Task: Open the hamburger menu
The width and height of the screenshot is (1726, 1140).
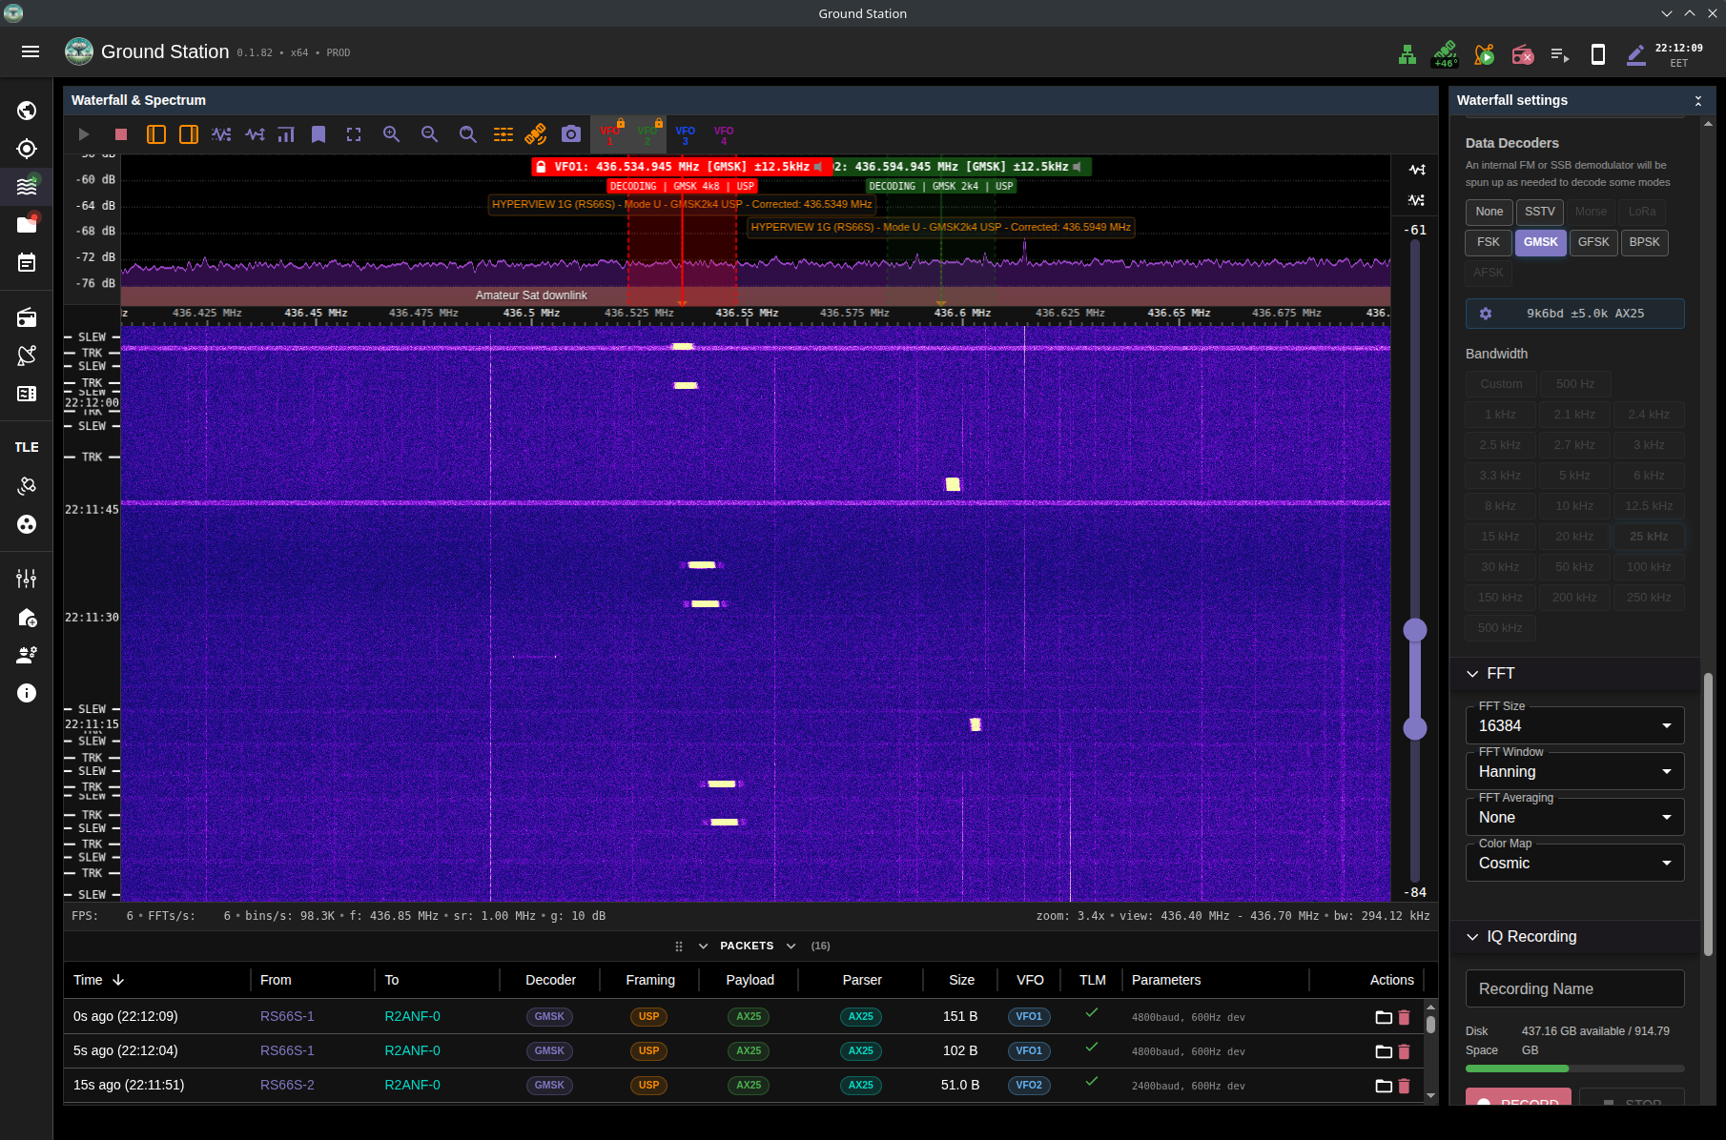Action: [30, 51]
